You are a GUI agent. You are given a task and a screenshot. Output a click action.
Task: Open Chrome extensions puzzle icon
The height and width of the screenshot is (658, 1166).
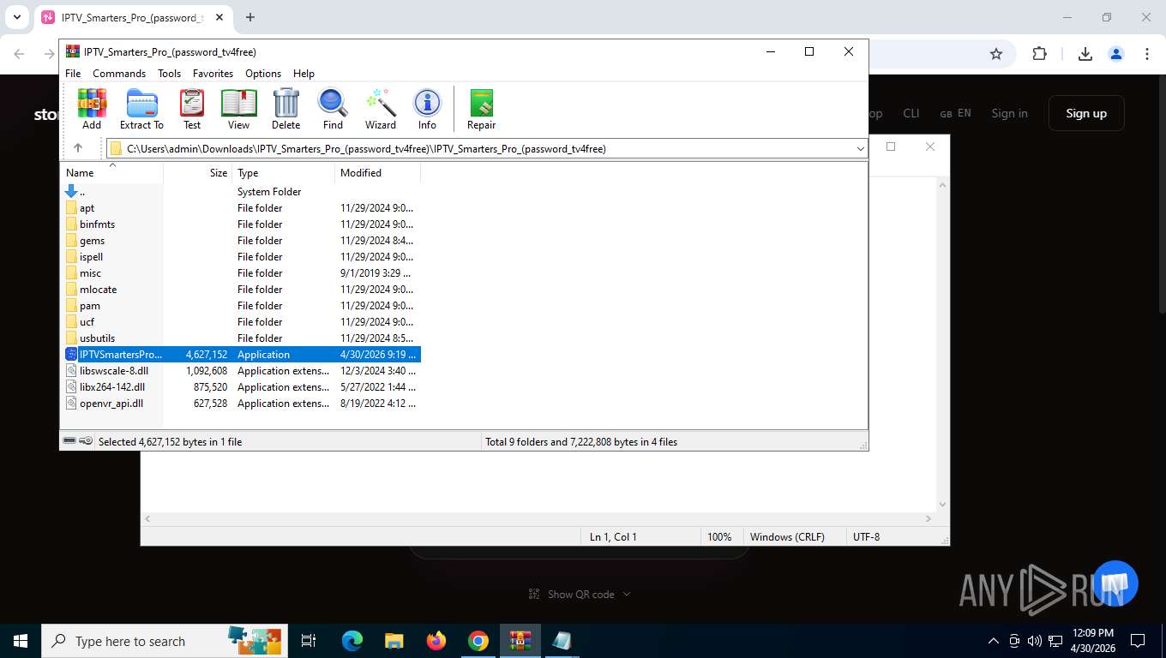pyautogui.click(x=1039, y=54)
